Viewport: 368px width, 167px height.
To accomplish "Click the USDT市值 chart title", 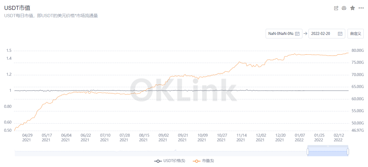I will coord(17,8).
